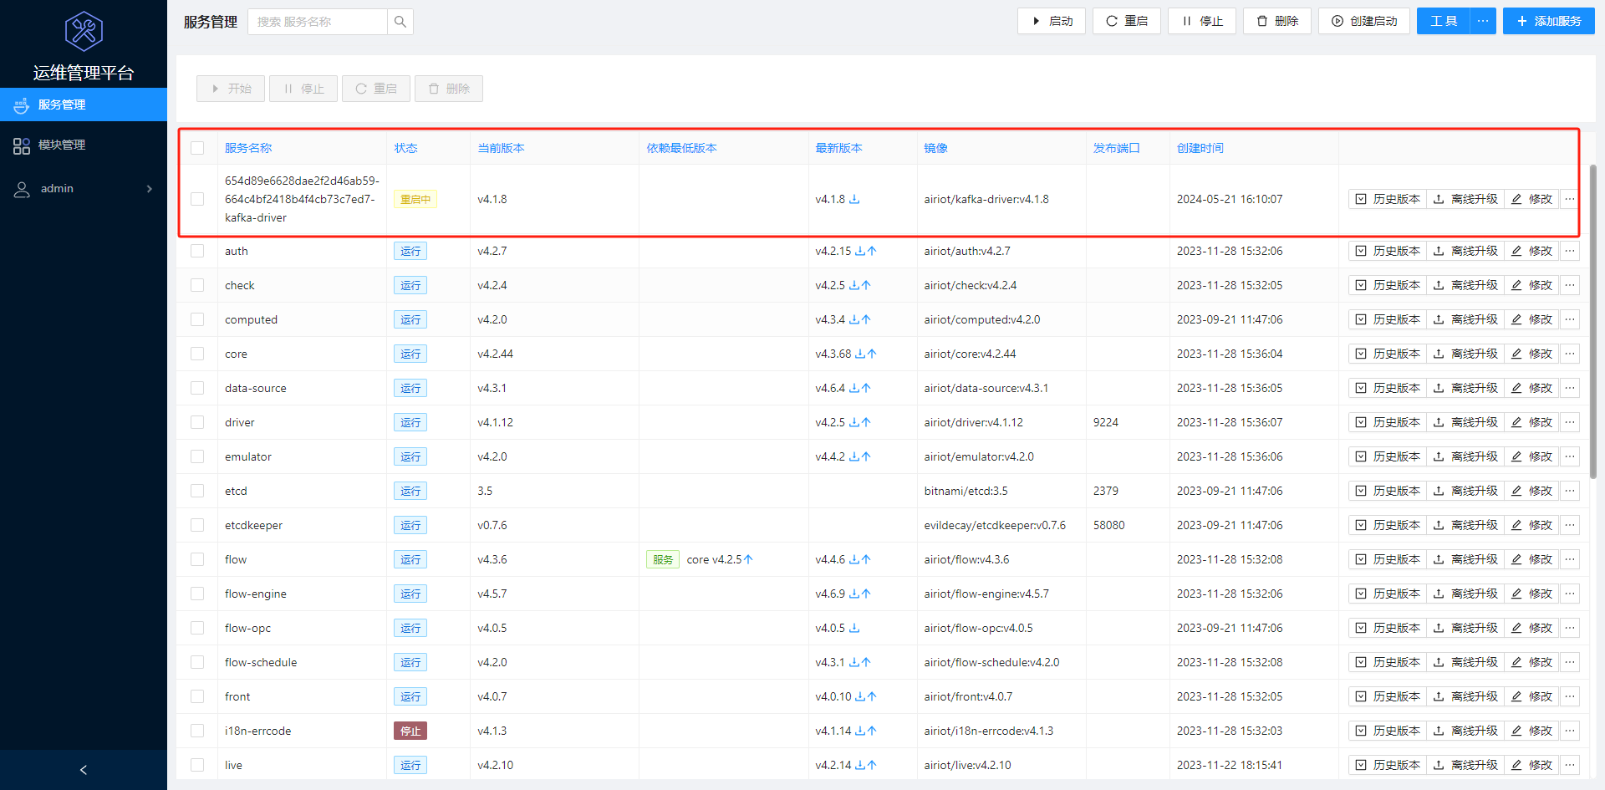Click the 重启 button in the header
The height and width of the screenshot is (790, 1605).
(x=1127, y=21)
